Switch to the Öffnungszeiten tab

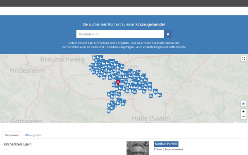point(34,135)
